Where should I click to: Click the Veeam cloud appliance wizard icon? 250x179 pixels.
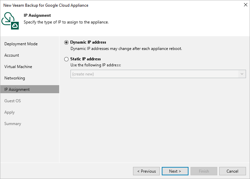point(10,21)
